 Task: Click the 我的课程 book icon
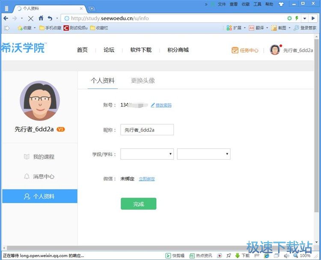tap(27, 157)
